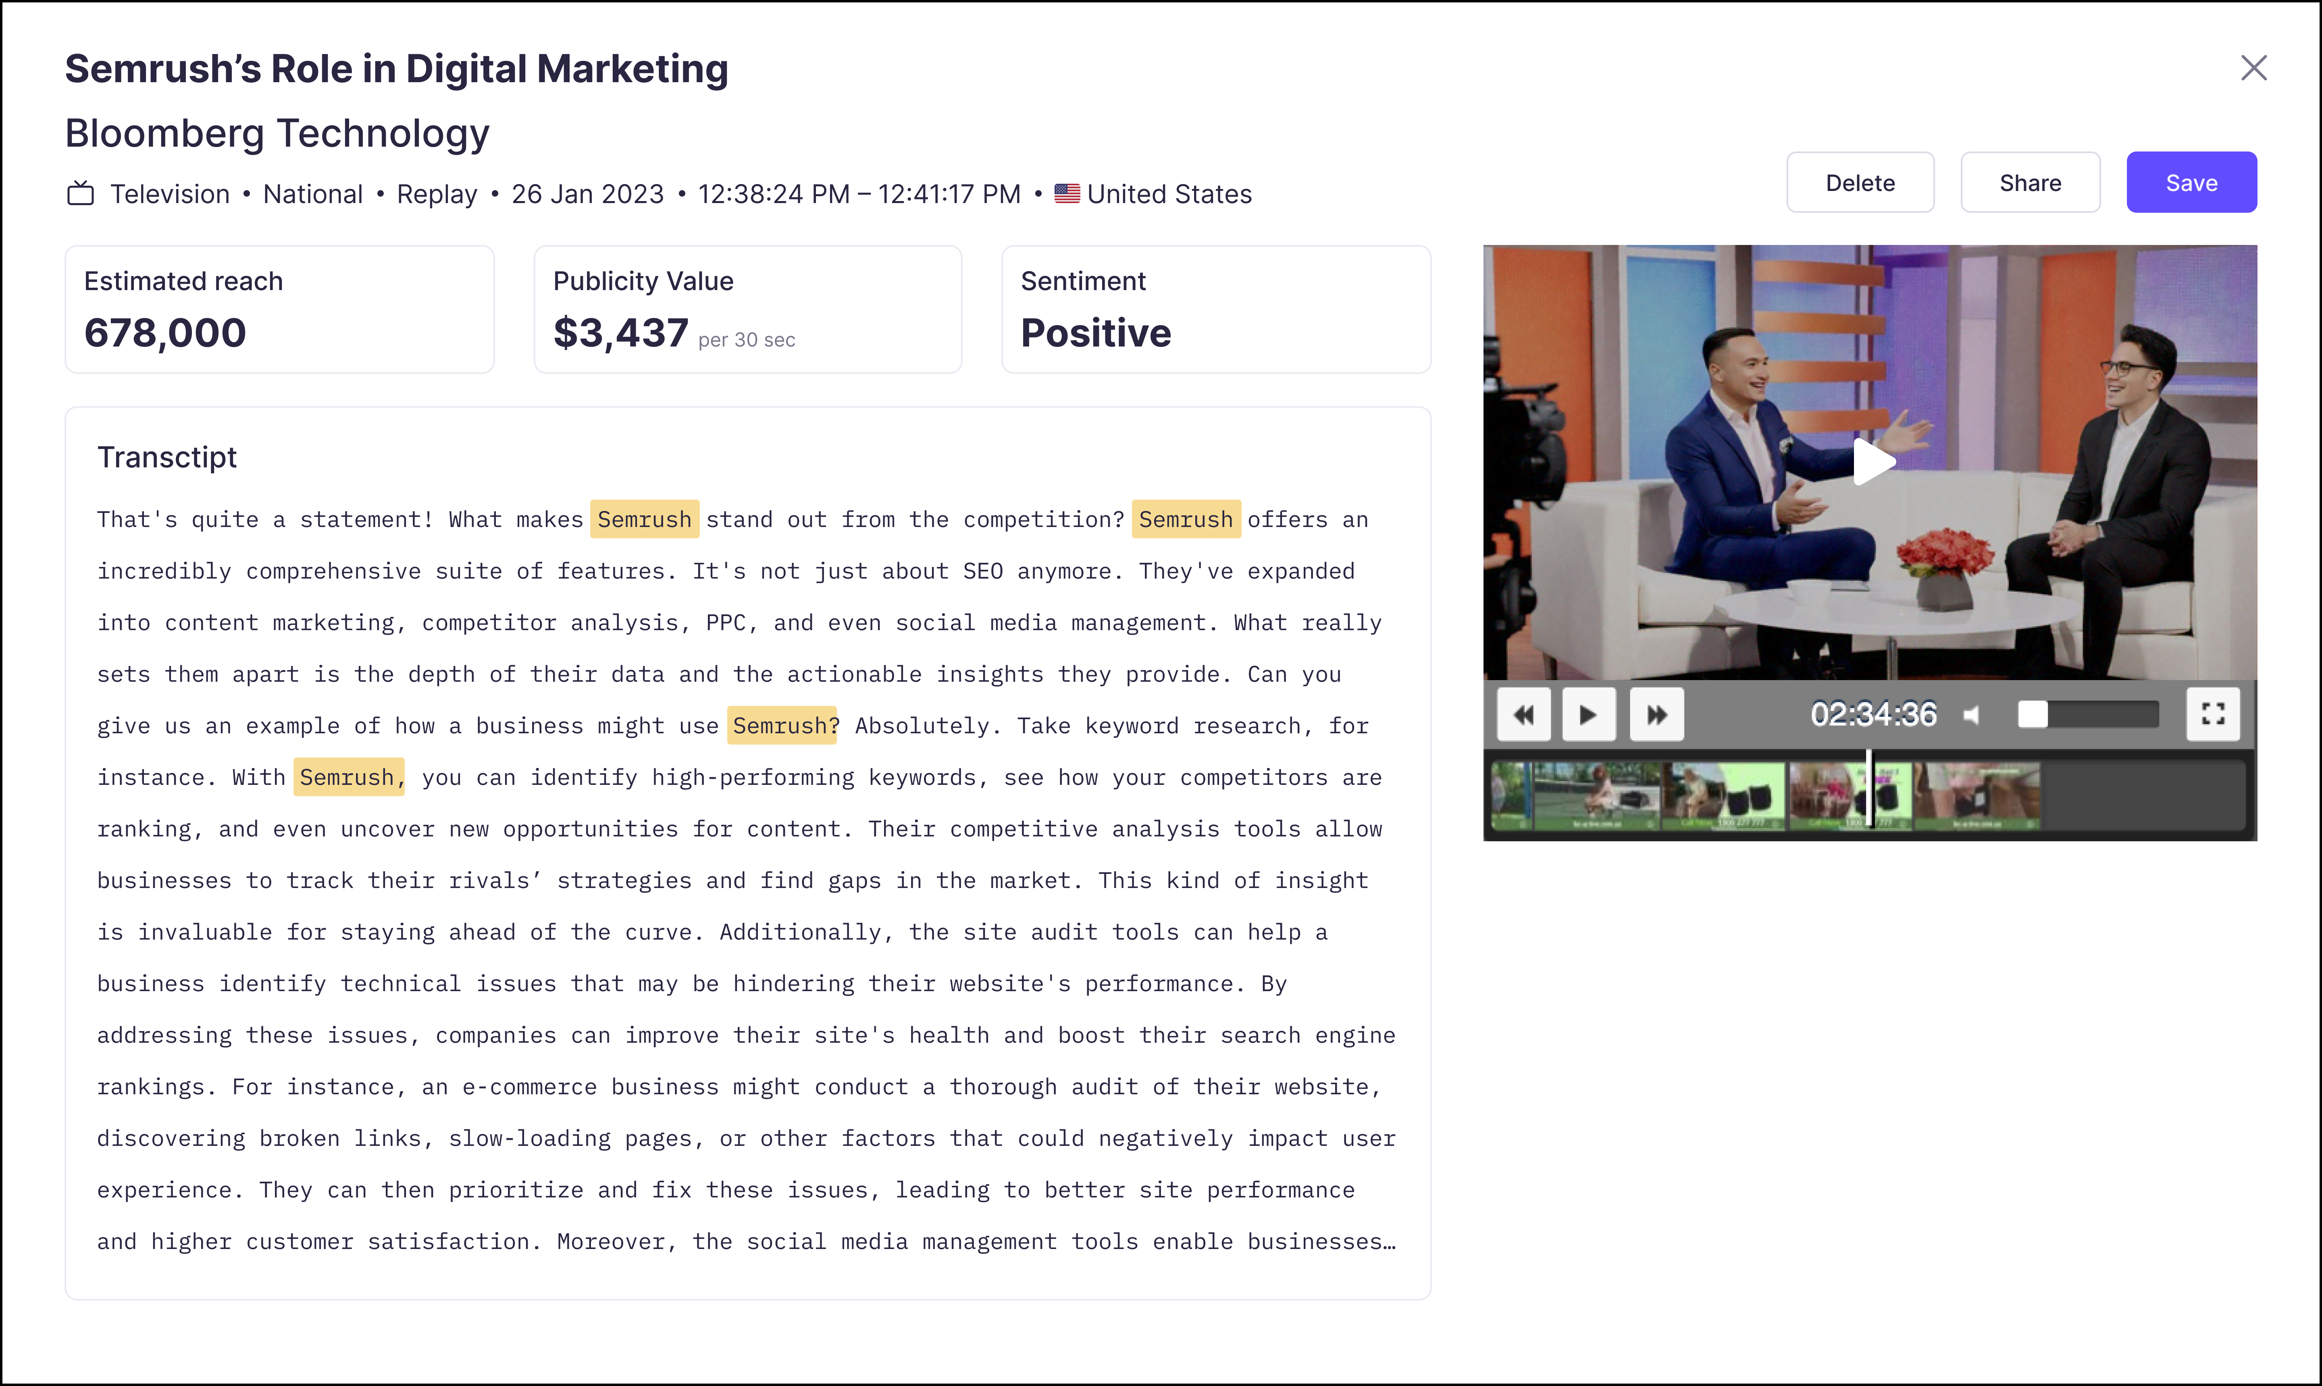Screen dimensions: 2322x1386
Task: Click the white playhead marker on timeline
Action: [1869, 789]
